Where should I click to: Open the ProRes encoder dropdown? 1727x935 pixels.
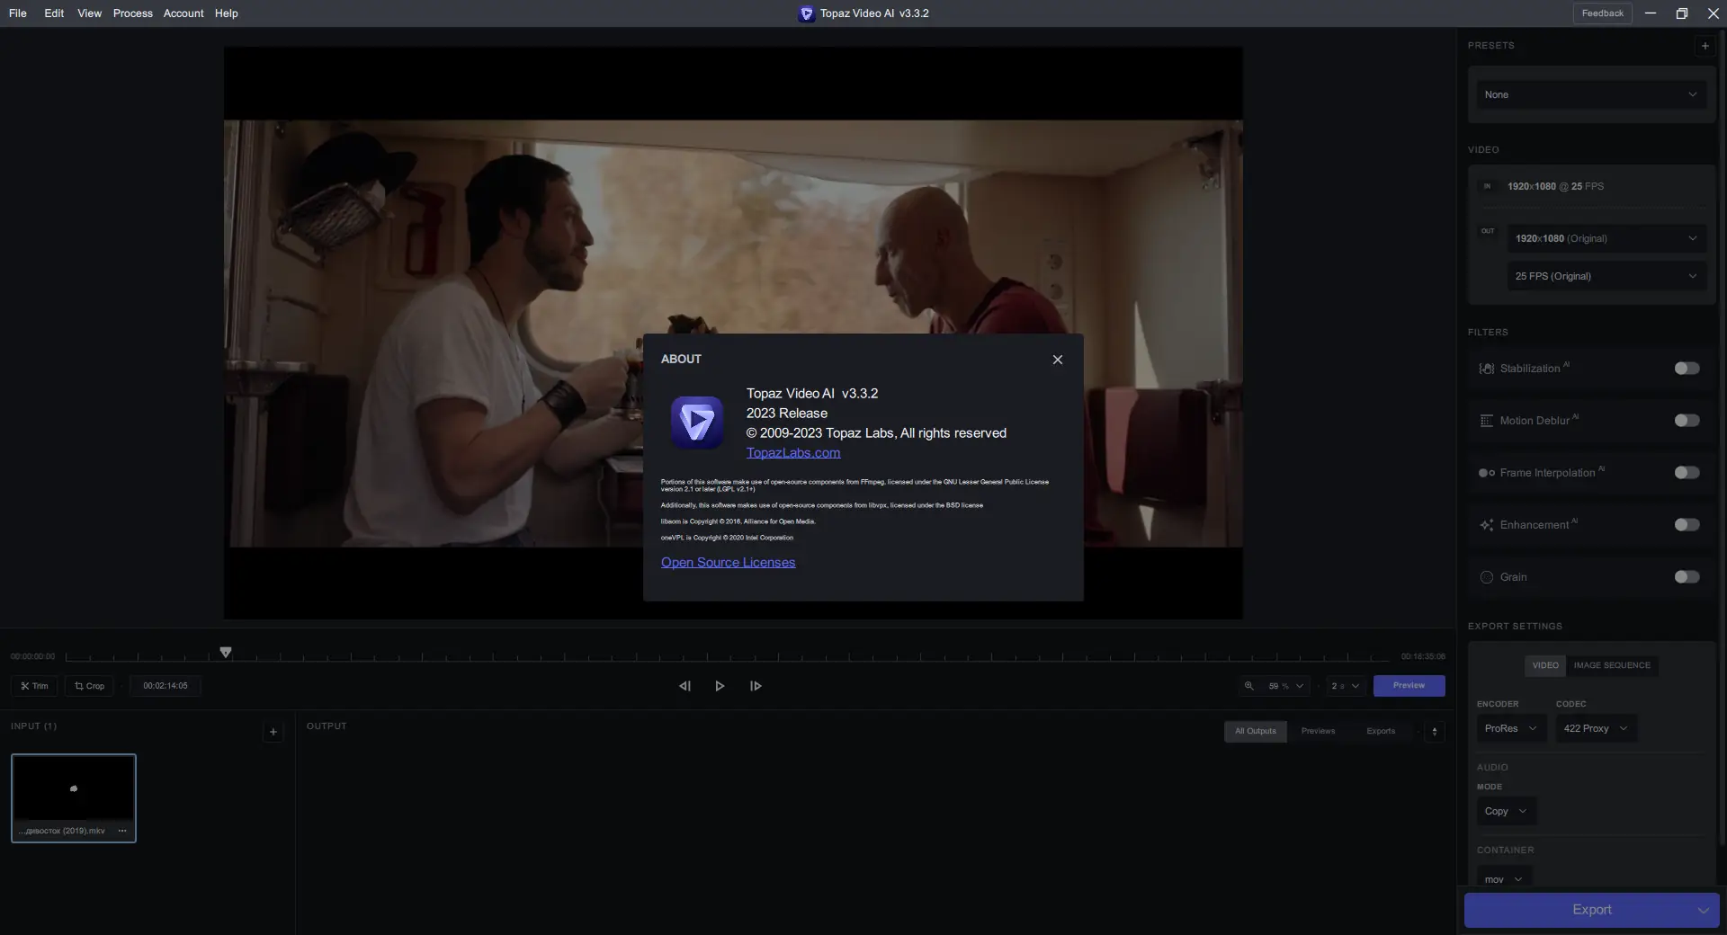pyautogui.click(x=1511, y=728)
